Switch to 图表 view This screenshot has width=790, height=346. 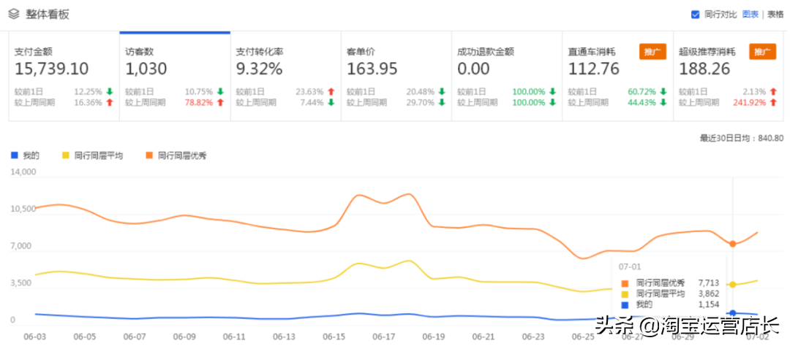[x=750, y=14]
